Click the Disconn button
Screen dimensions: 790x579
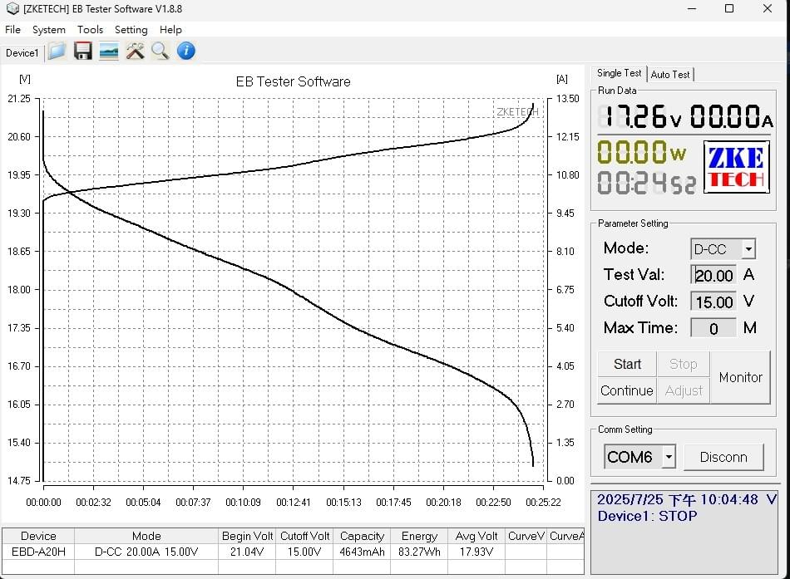click(723, 457)
